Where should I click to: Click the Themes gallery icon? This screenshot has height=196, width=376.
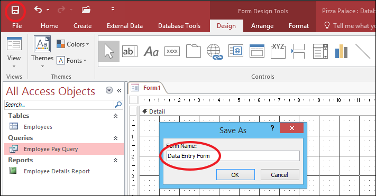pyautogui.click(x=42, y=44)
